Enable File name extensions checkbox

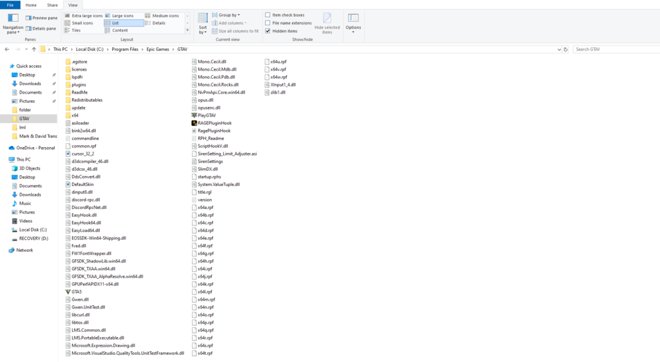point(268,22)
